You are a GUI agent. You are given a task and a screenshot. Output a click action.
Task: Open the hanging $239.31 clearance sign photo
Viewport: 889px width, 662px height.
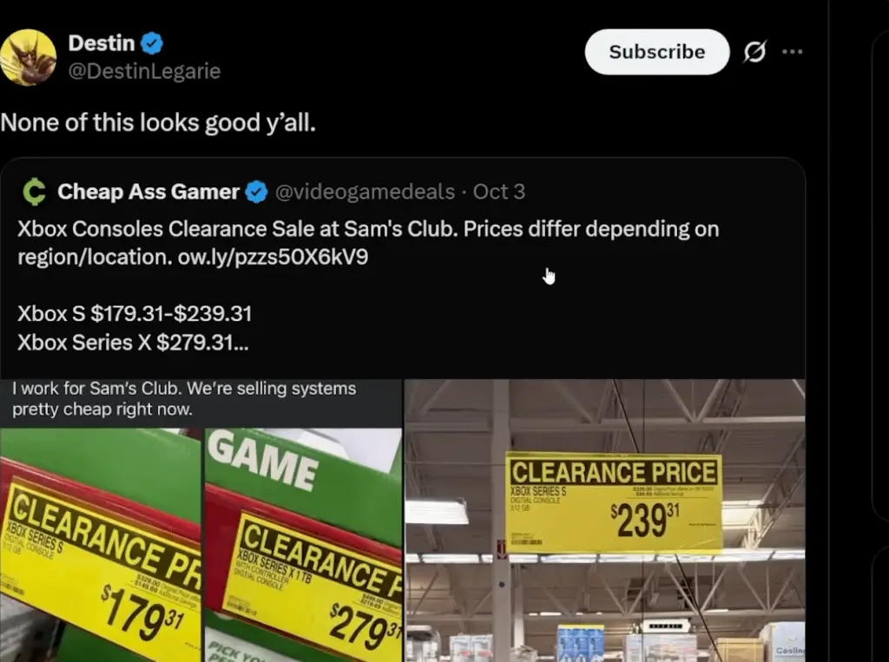click(605, 521)
